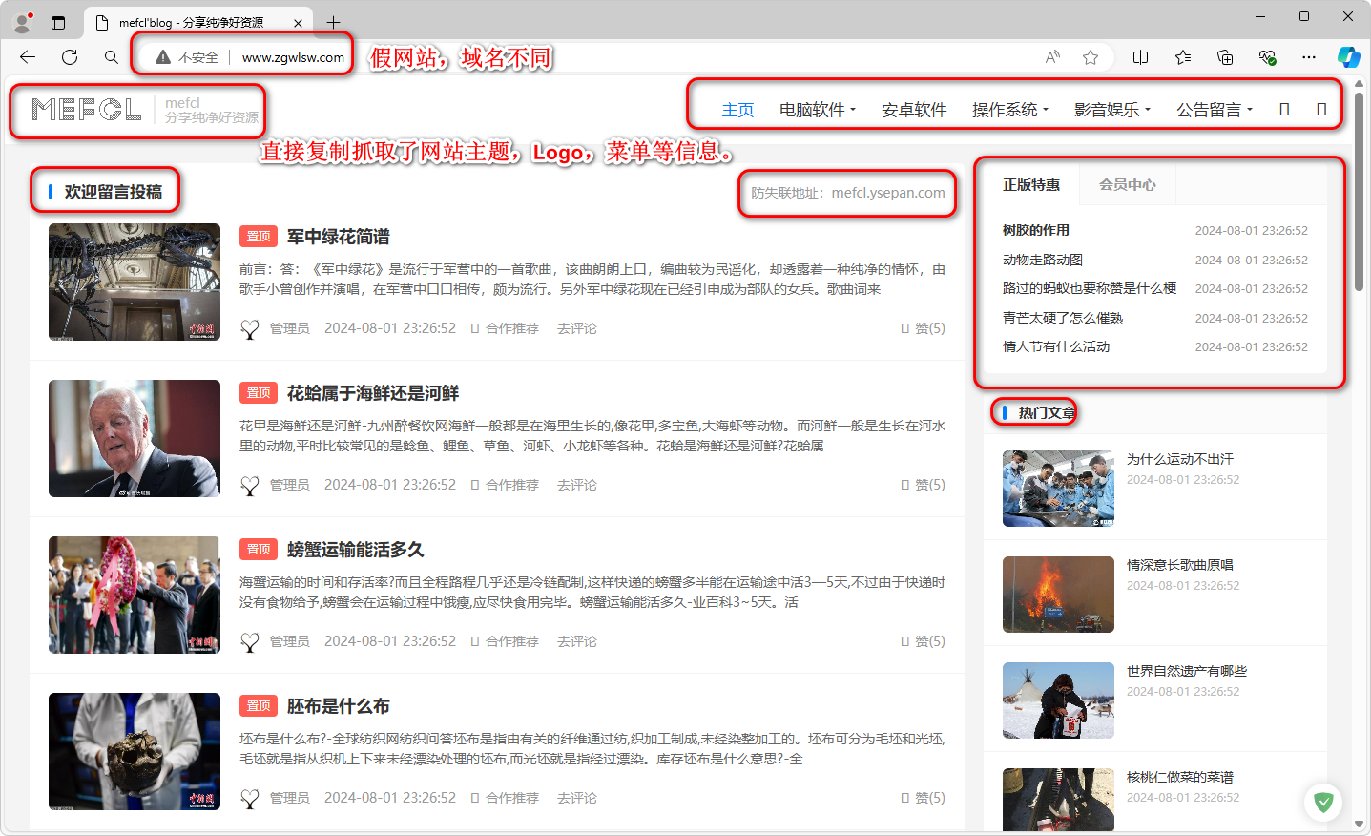Close the mefcl'blog tab

pyautogui.click(x=298, y=23)
